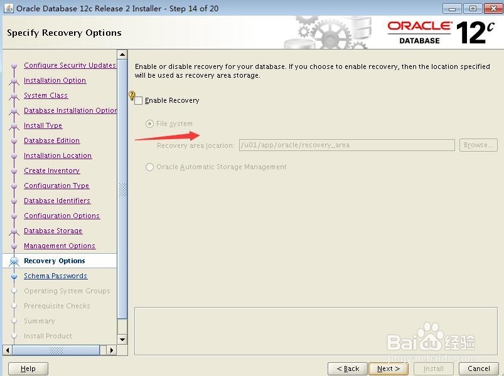Open Configure Security Updates step

point(70,65)
